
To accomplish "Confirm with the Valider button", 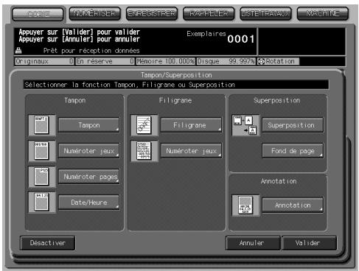I will point(309,243).
